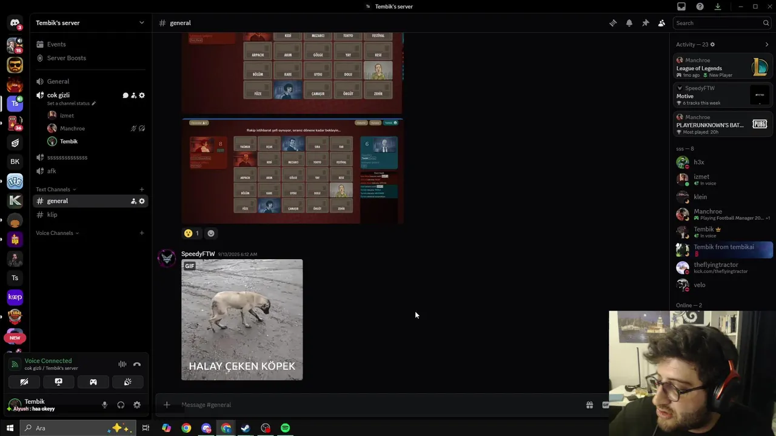Collapse the Text Channels category
Screen dimensions: 776x436
tap(56, 190)
